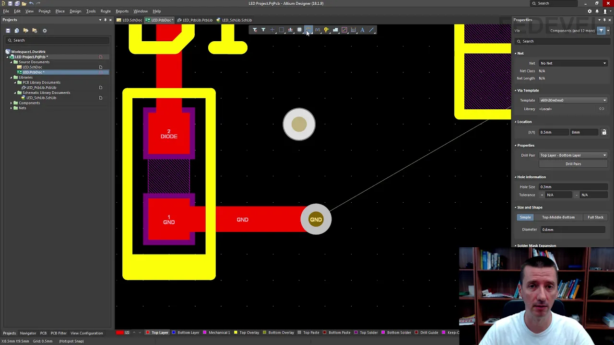Click the align objects icon
The image size is (614, 345).
(290, 30)
